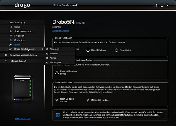Click the Herunterfahren power icon
The image size is (176, 126).
(88, 50)
